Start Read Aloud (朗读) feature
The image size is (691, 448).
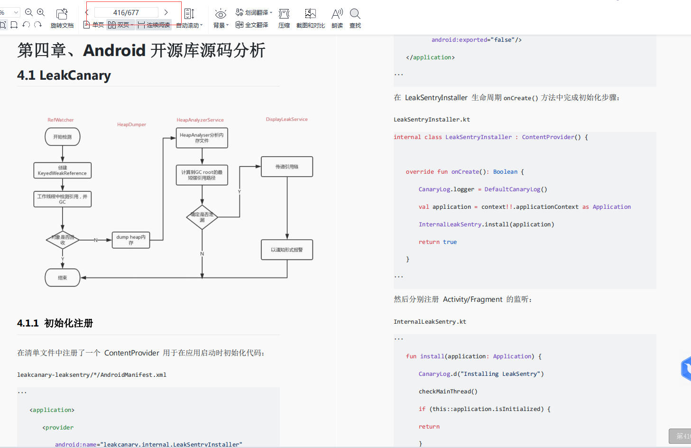click(x=337, y=18)
